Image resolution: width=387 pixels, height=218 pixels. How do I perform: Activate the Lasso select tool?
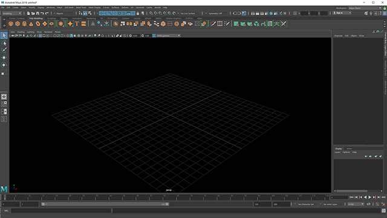(4, 43)
